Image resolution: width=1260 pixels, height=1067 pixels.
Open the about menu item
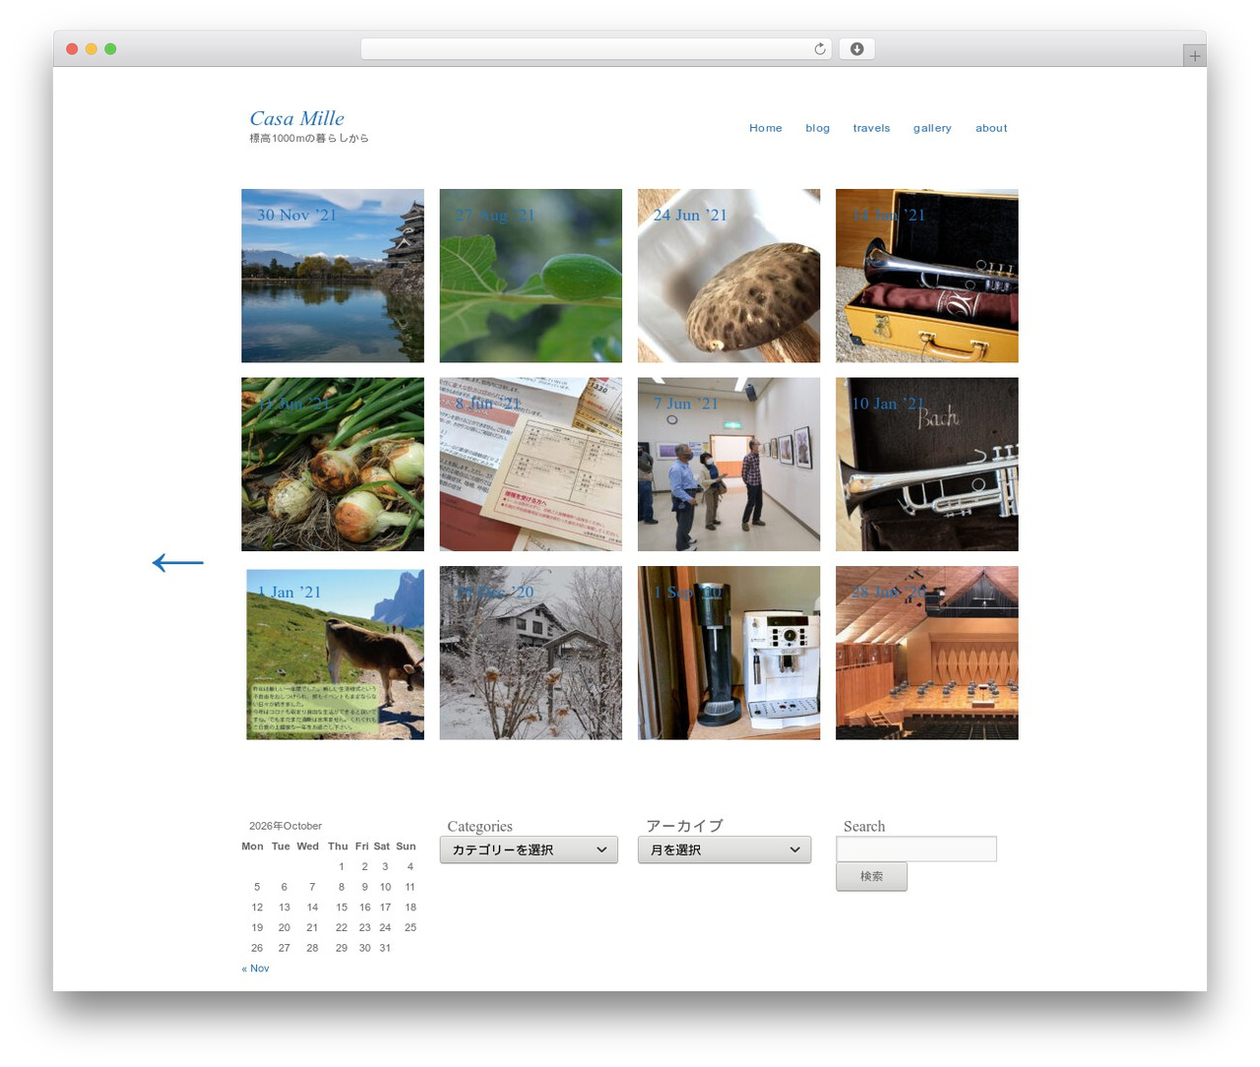(x=991, y=128)
